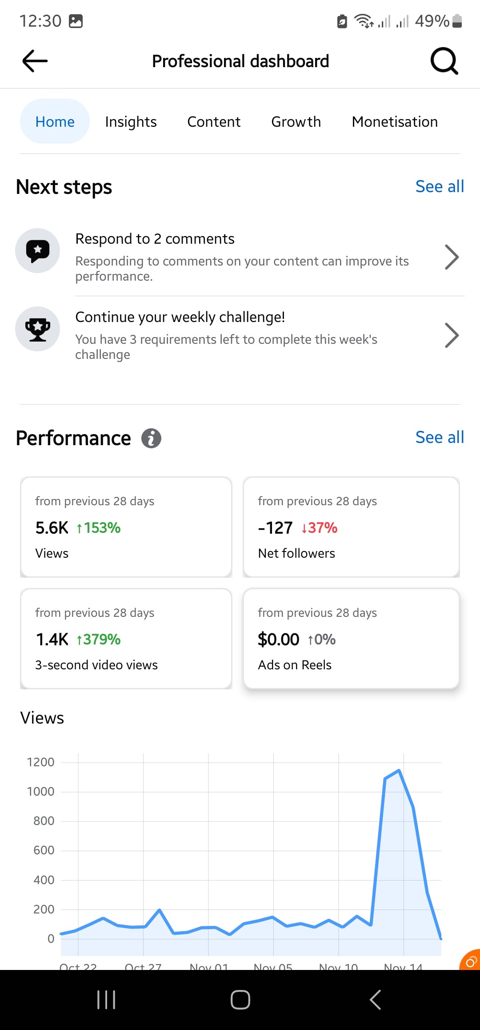
Task: Open search with the magnifier icon
Action: tap(444, 61)
